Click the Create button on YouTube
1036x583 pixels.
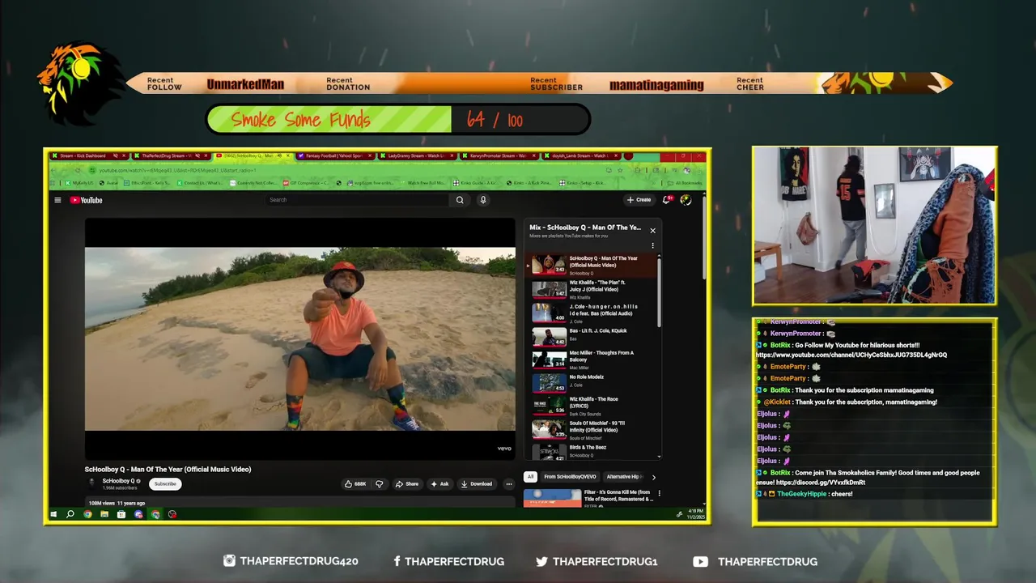click(639, 199)
